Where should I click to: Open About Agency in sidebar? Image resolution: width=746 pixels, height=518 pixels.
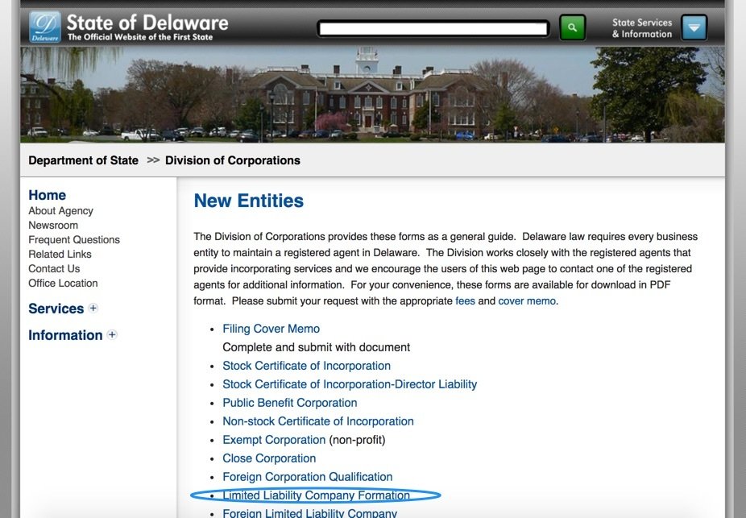coord(60,211)
